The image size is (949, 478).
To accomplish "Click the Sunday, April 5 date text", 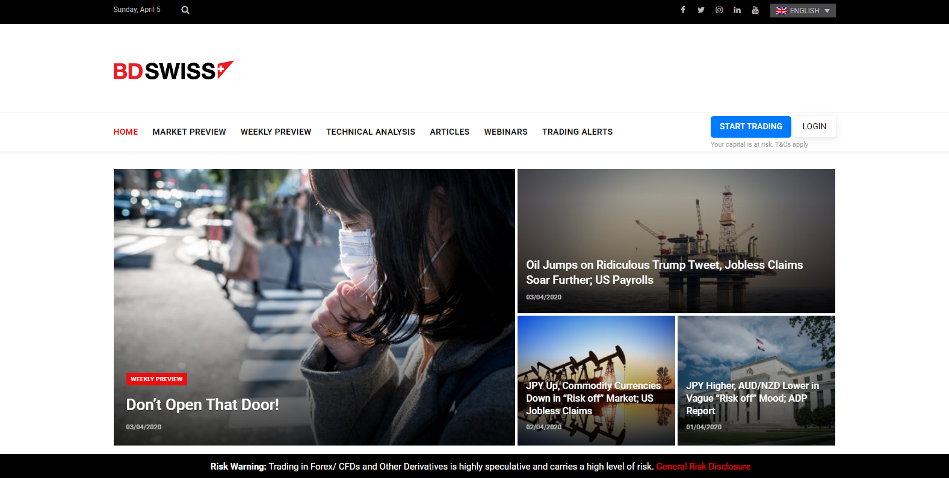I will pyautogui.click(x=137, y=10).
